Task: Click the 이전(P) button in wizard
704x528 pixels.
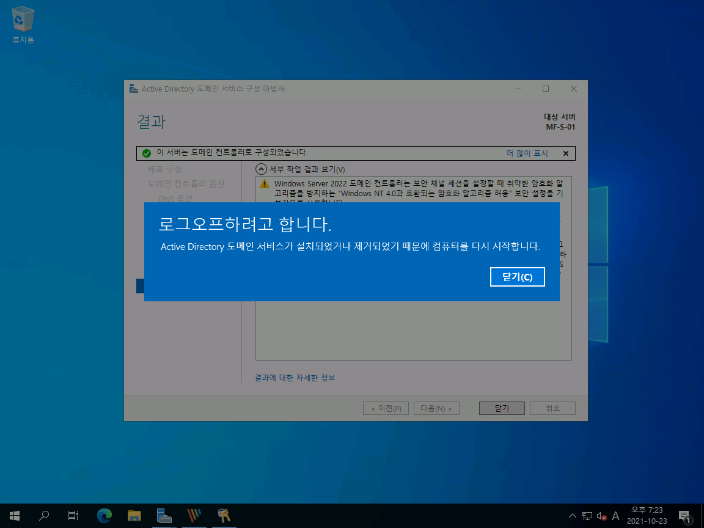Action: coord(386,408)
